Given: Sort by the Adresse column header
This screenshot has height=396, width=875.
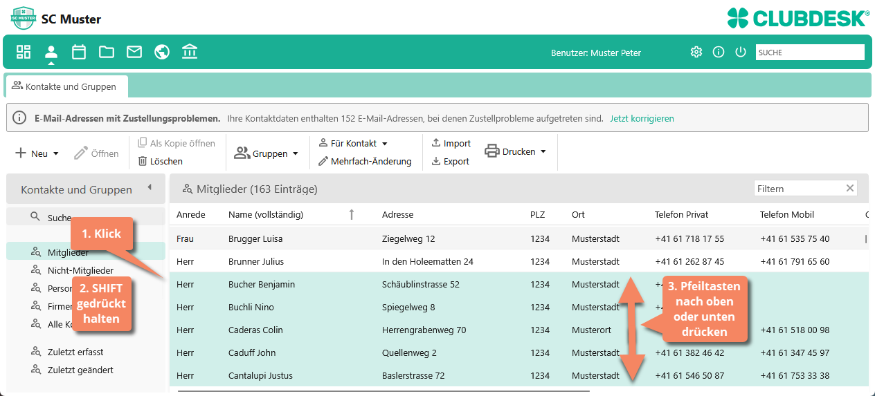Looking at the screenshot, I should [x=398, y=214].
